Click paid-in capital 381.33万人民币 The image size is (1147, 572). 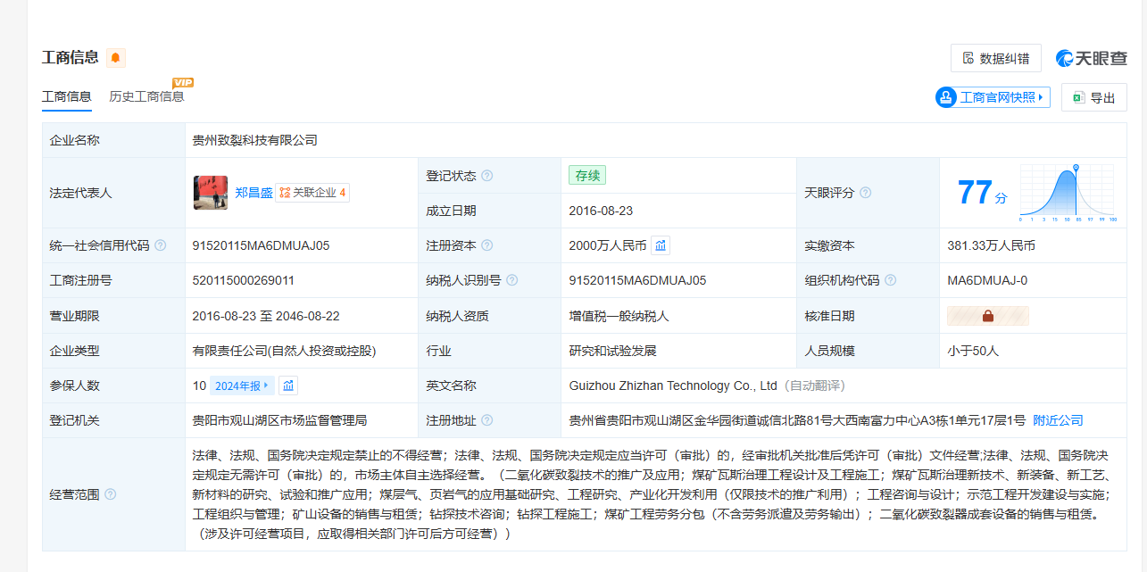coord(991,245)
